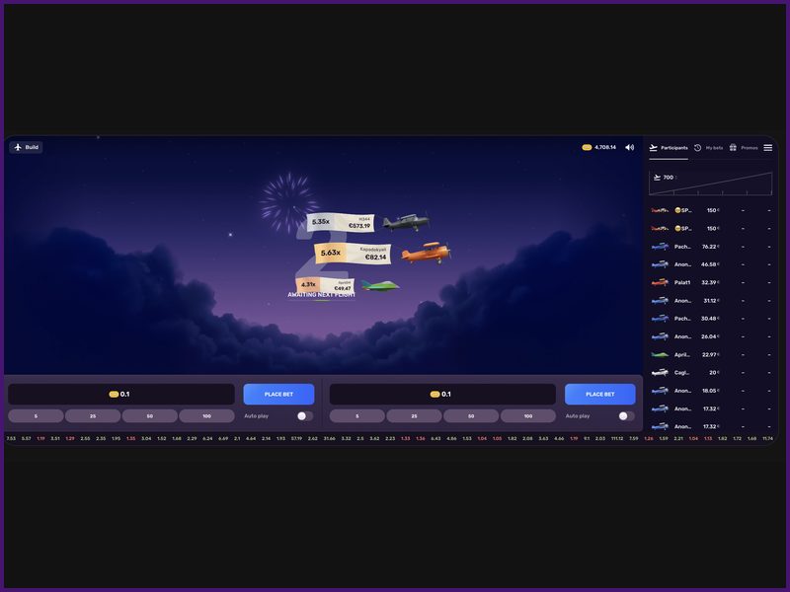
Task: Click the 111.12 multiplier in history bar
Action: 617,438
